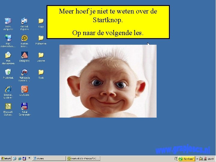The height and width of the screenshot is (162, 216).
Task: Click Internet Explorer in the quick launch bar
Action: pos(19,159)
